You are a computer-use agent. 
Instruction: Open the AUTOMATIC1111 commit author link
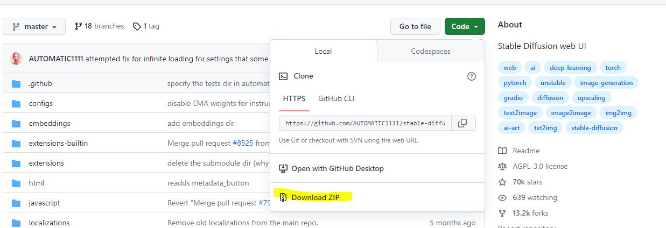coord(56,59)
